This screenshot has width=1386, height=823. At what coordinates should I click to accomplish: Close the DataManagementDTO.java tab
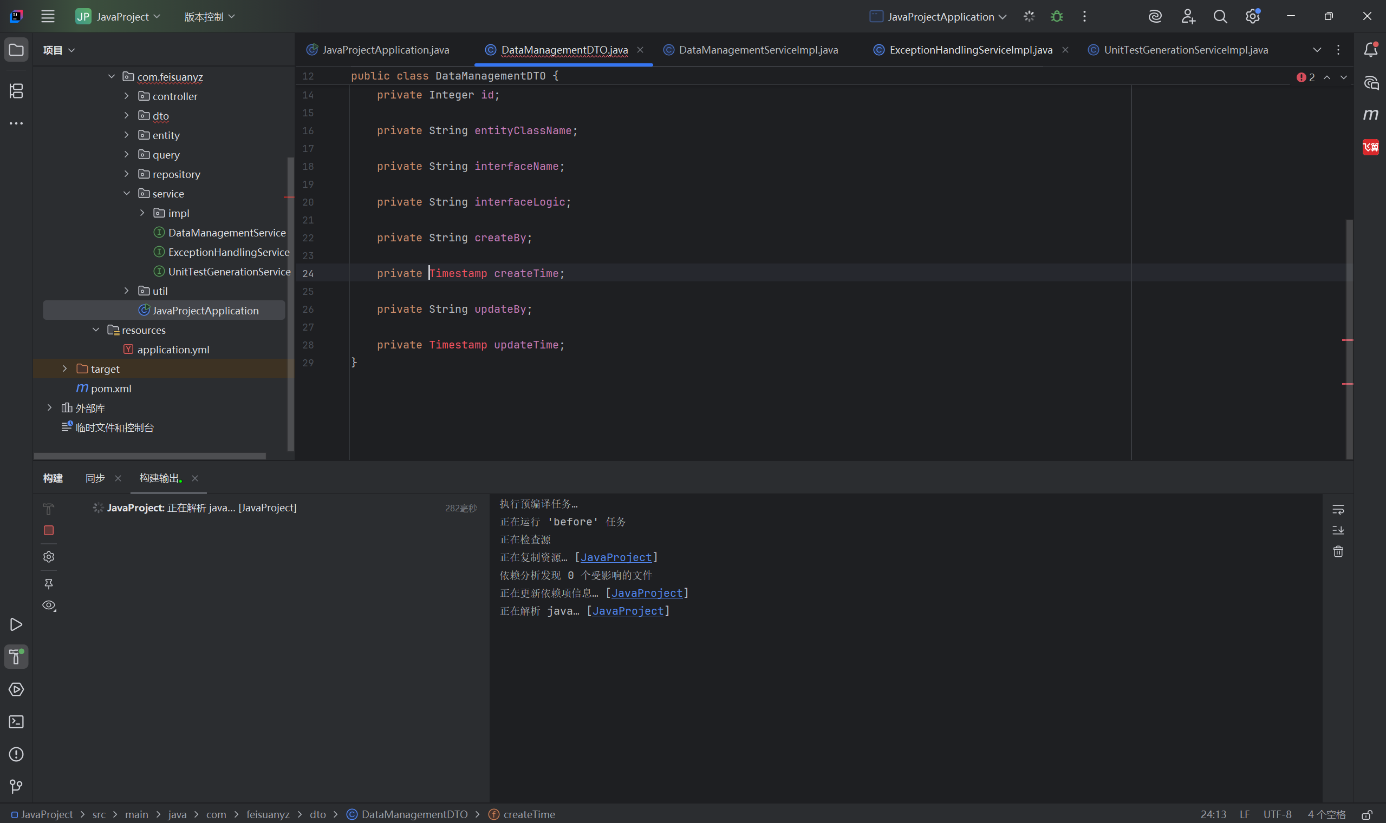(640, 50)
